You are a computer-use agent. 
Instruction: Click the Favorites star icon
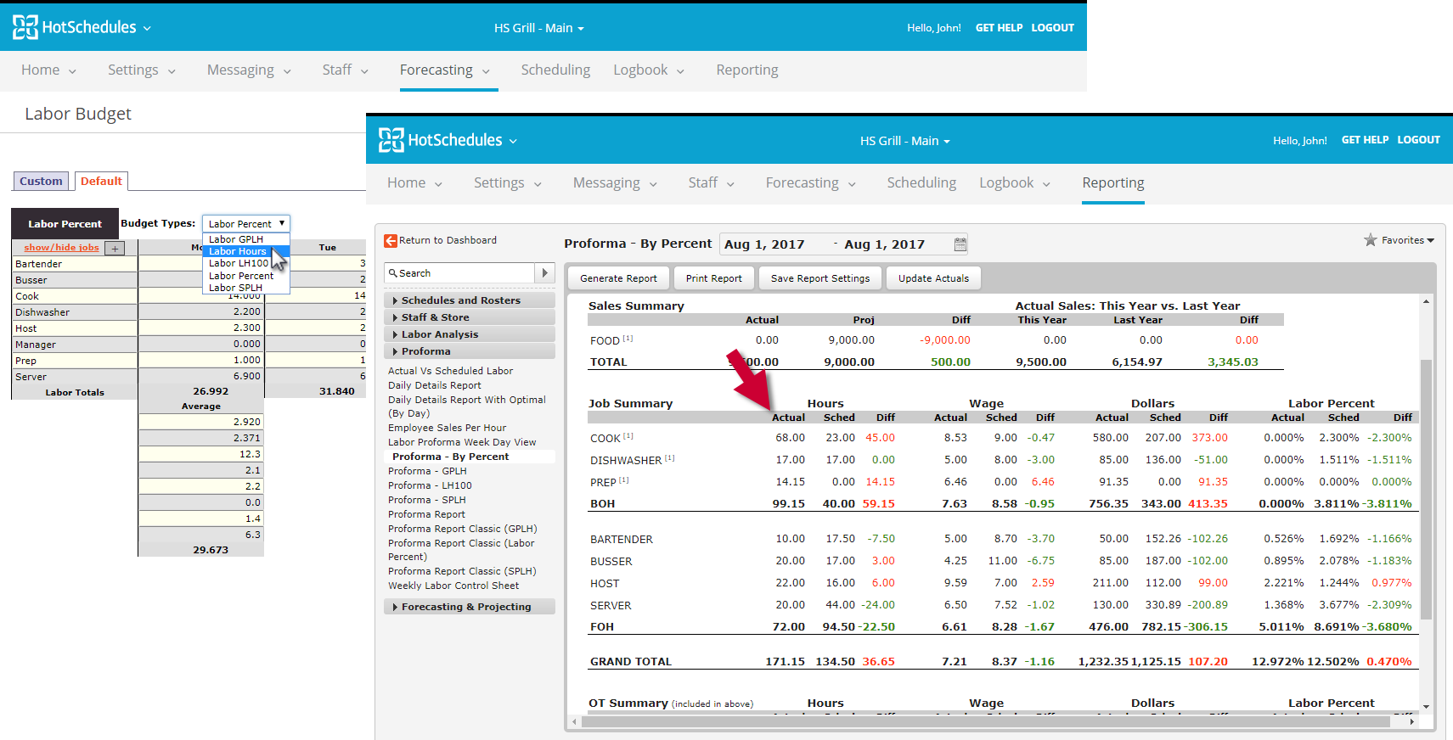coord(1371,240)
